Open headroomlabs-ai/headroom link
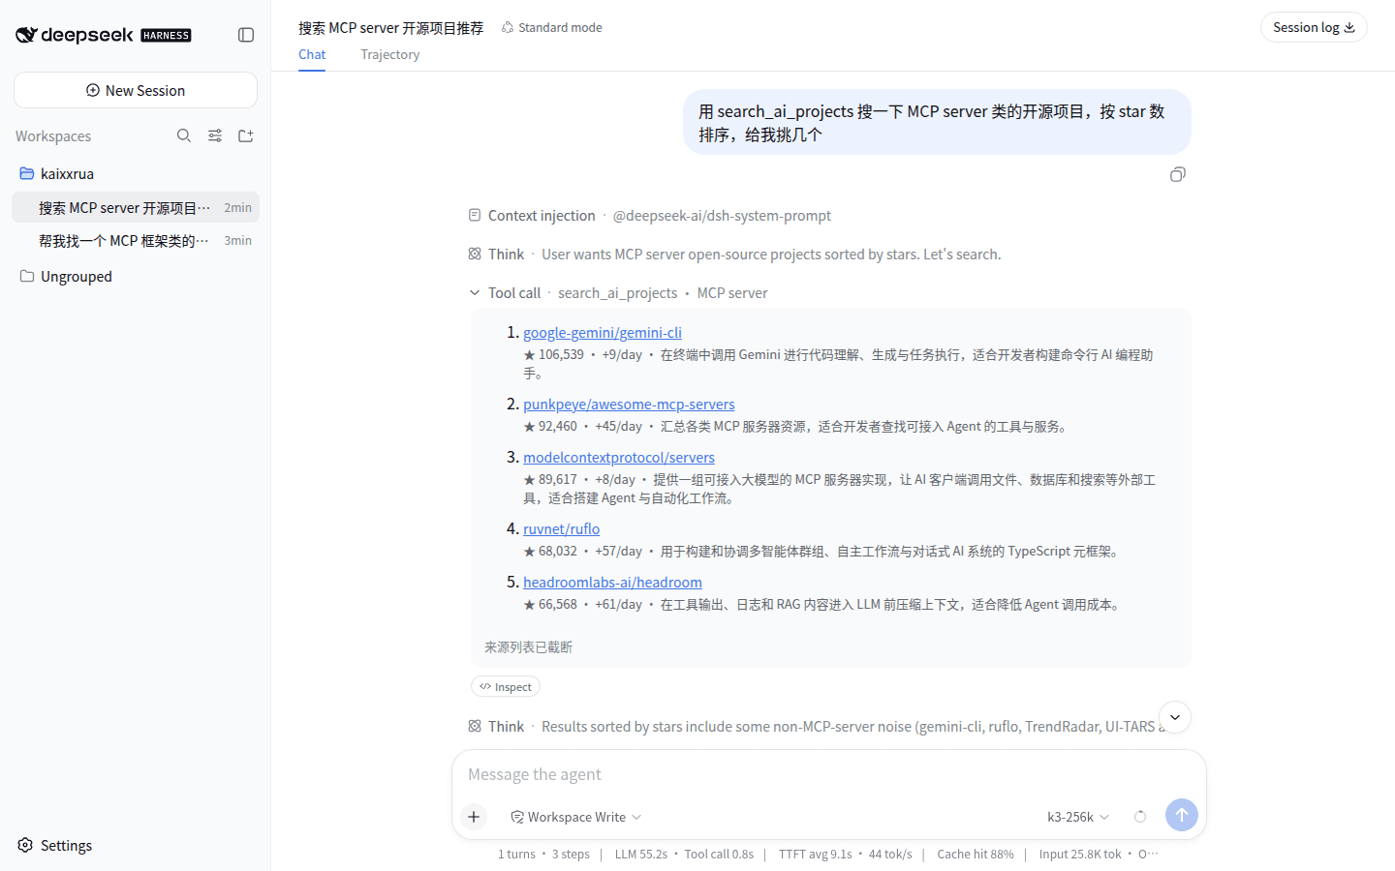The width and height of the screenshot is (1395, 871). (x=612, y=582)
